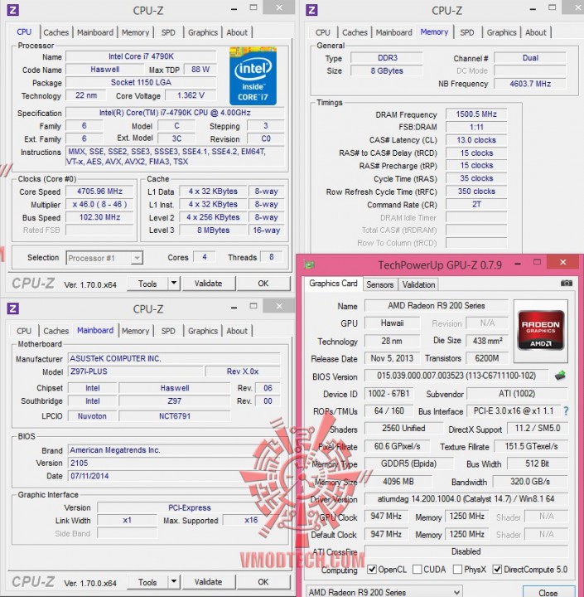Image resolution: width=584 pixels, height=597 pixels.
Task: Click the CPU-Z Z icon of Mainboard window
Action: point(12,308)
